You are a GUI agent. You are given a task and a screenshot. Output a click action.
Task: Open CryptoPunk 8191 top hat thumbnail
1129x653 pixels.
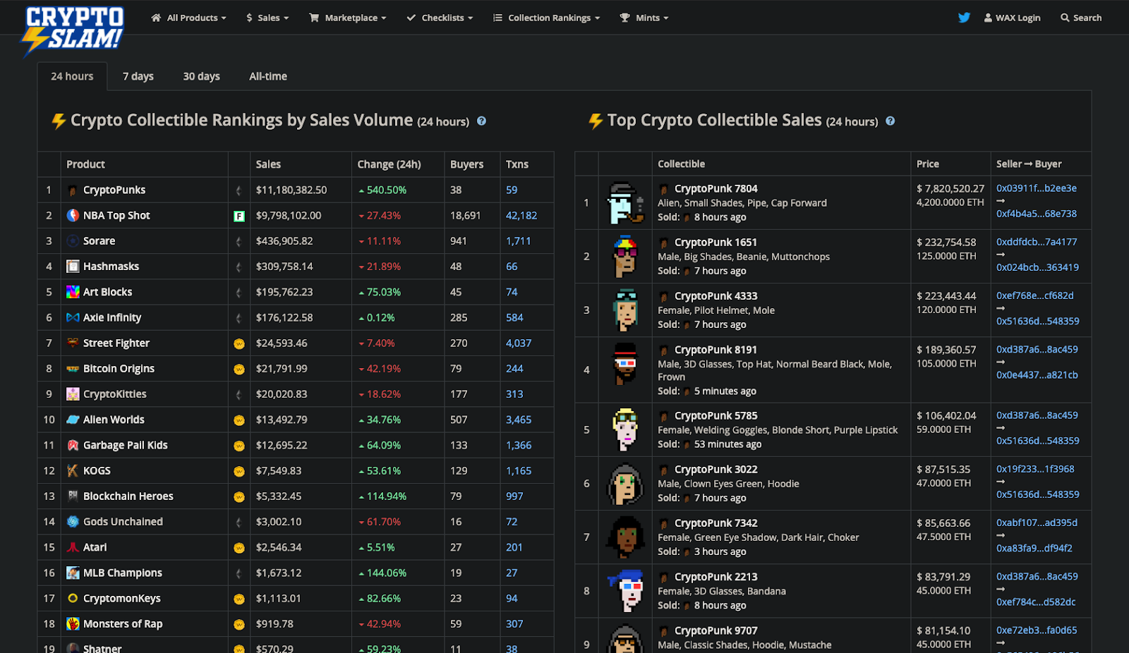626,364
